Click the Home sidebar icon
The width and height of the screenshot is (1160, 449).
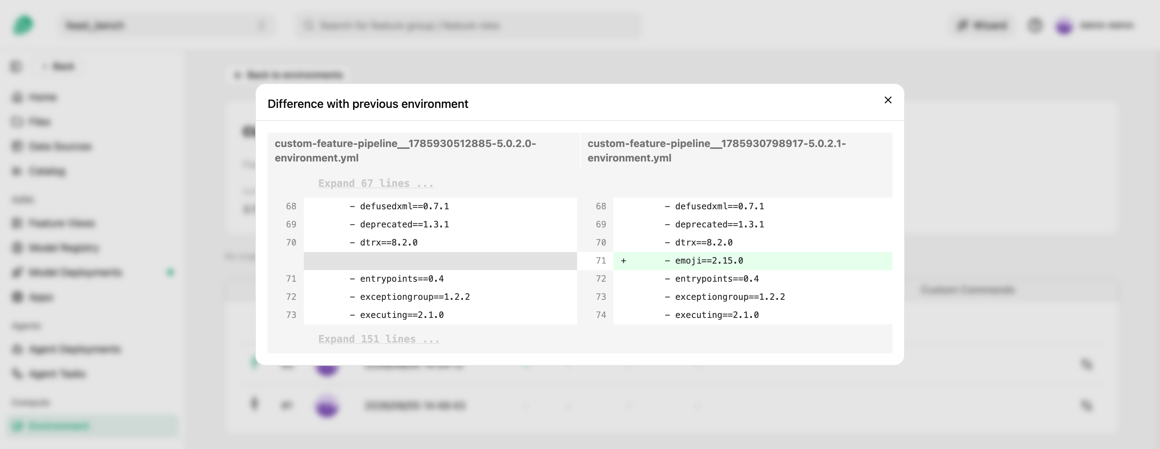click(17, 97)
